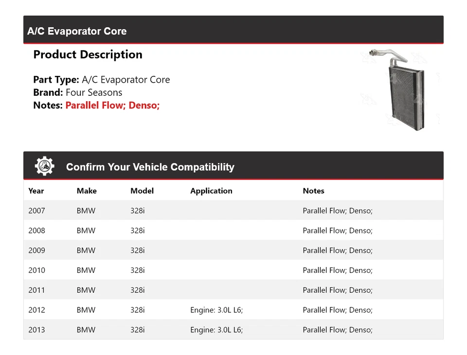The height and width of the screenshot is (355, 467).
Task: Click the Product Description heading
Action: (88, 54)
